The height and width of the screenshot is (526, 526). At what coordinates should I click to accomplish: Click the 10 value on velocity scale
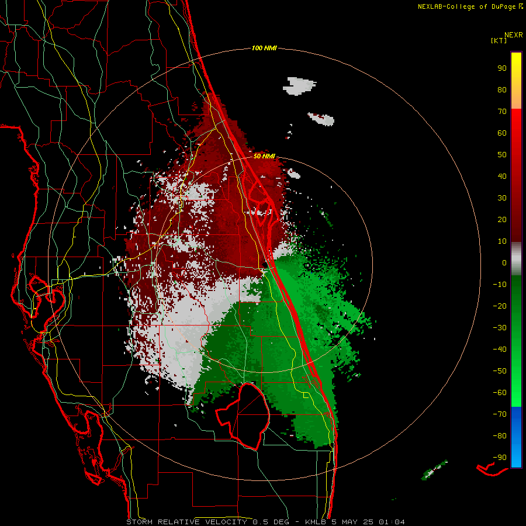click(502, 241)
